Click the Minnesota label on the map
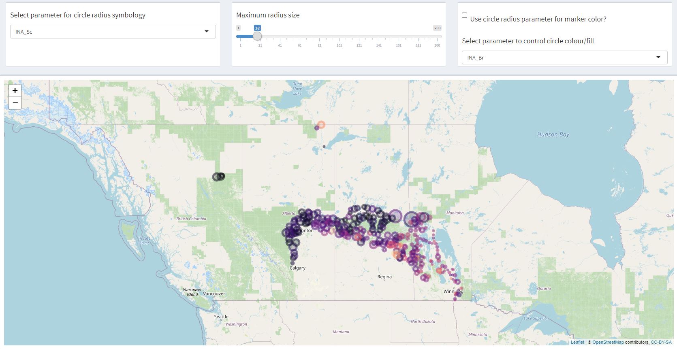 coord(478,334)
